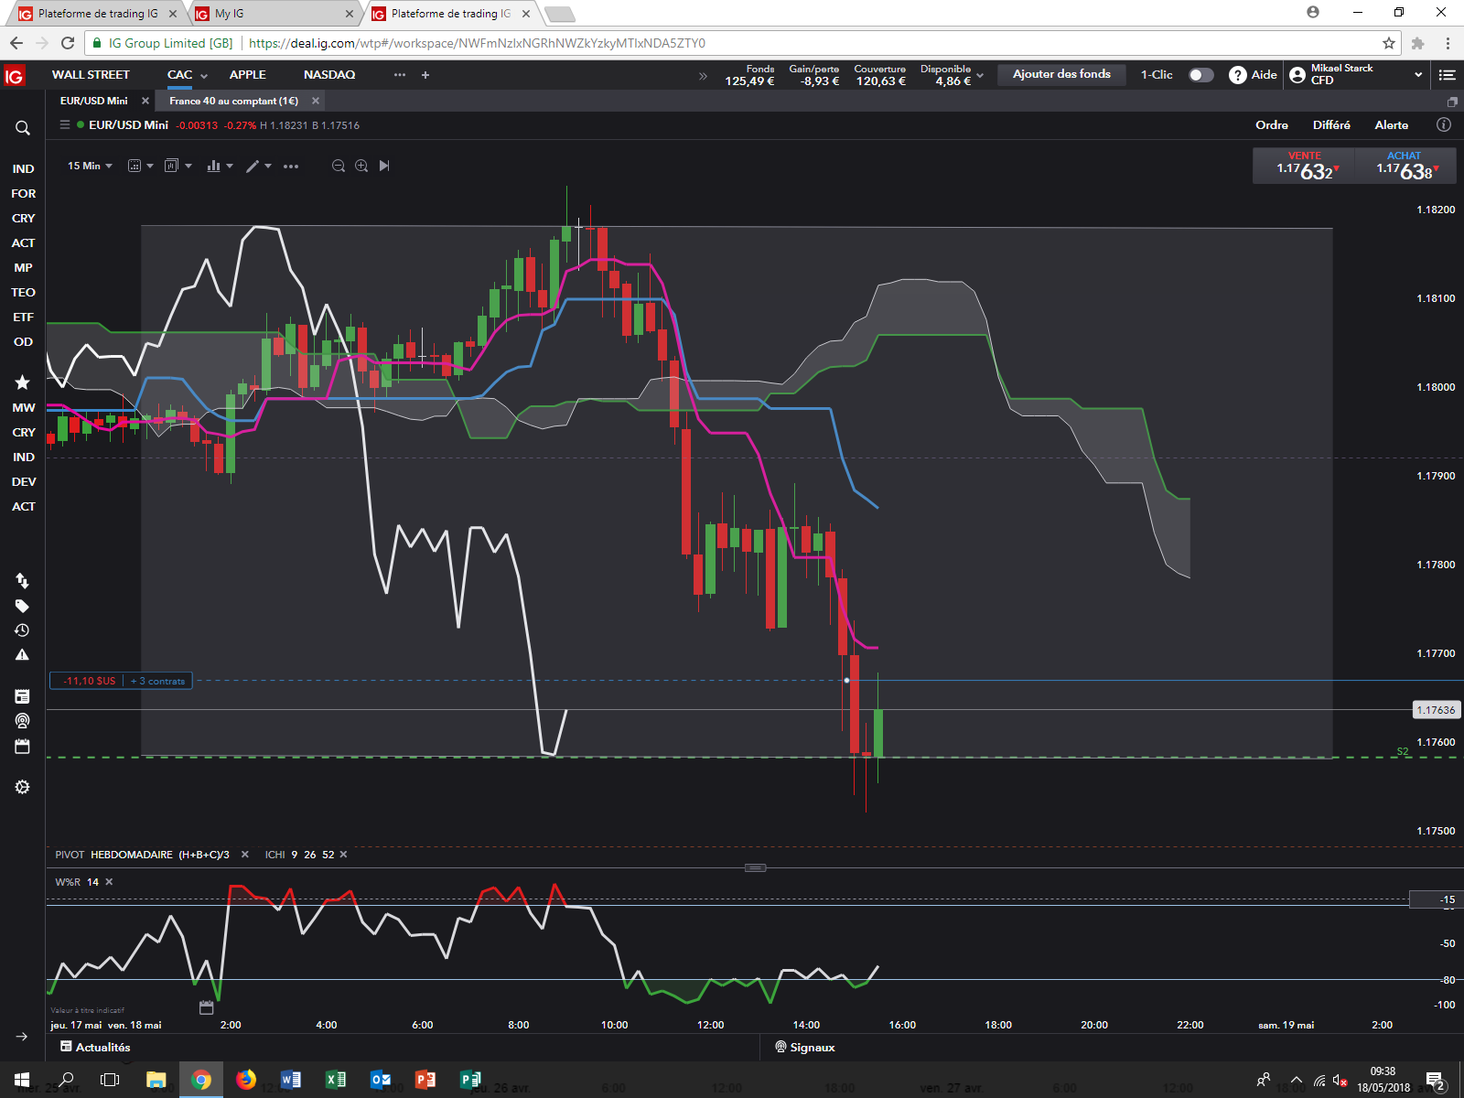Switch to the APPLE workspace
Image resolution: width=1464 pixels, height=1098 pixels.
(x=248, y=75)
